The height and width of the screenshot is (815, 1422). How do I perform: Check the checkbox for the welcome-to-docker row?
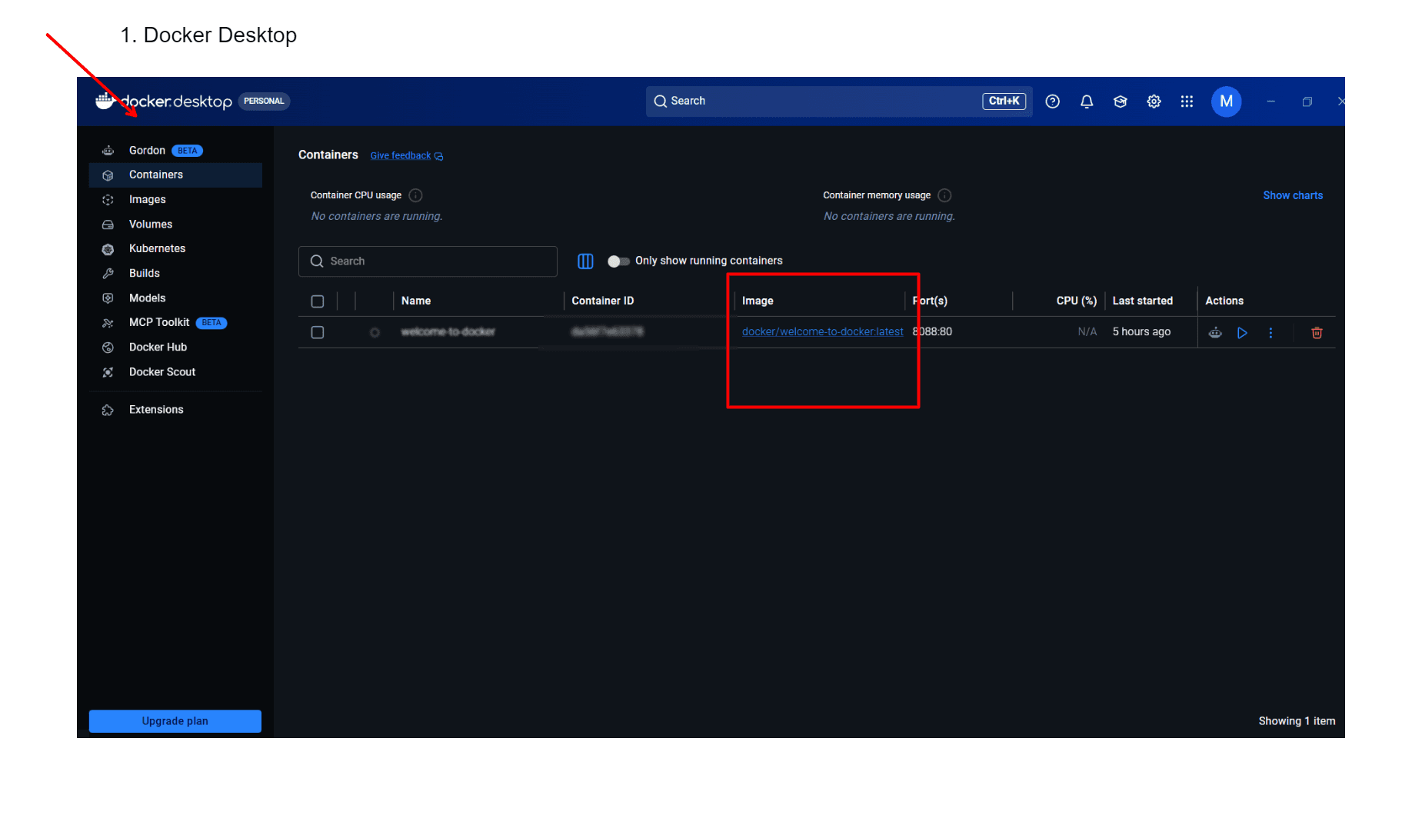pos(318,332)
